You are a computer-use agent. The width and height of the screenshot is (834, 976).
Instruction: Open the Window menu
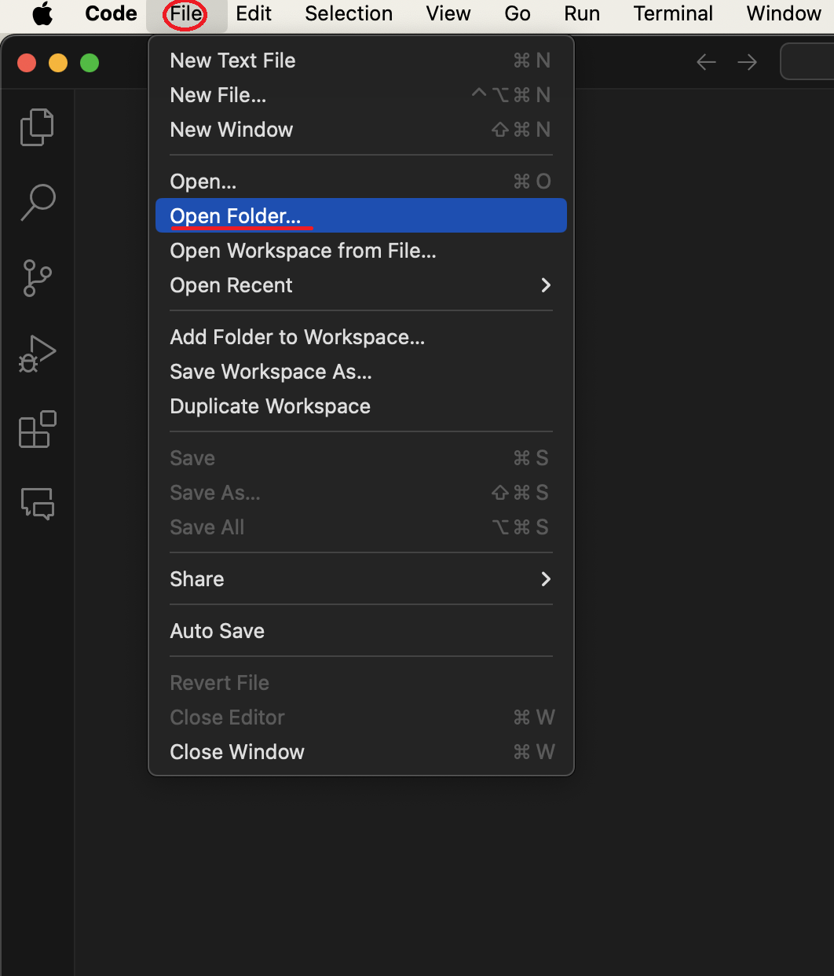[x=784, y=14]
